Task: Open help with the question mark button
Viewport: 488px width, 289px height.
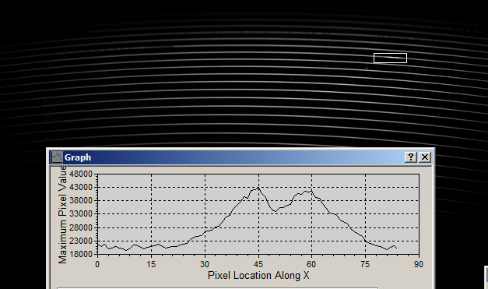Action: [x=411, y=157]
